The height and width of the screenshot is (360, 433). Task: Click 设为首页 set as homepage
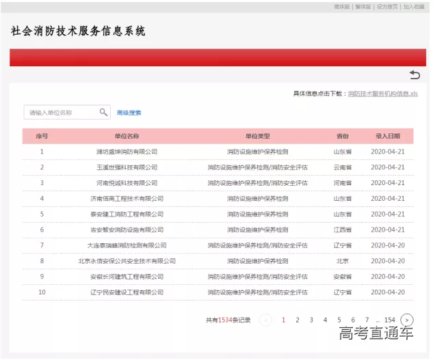tap(387, 6)
